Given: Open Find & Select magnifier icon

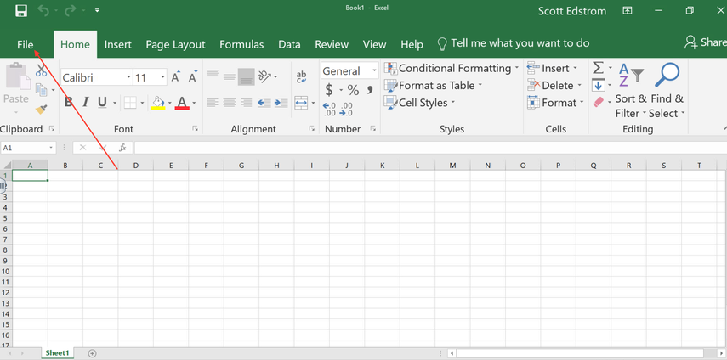Looking at the screenshot, I should coord(667,75).
